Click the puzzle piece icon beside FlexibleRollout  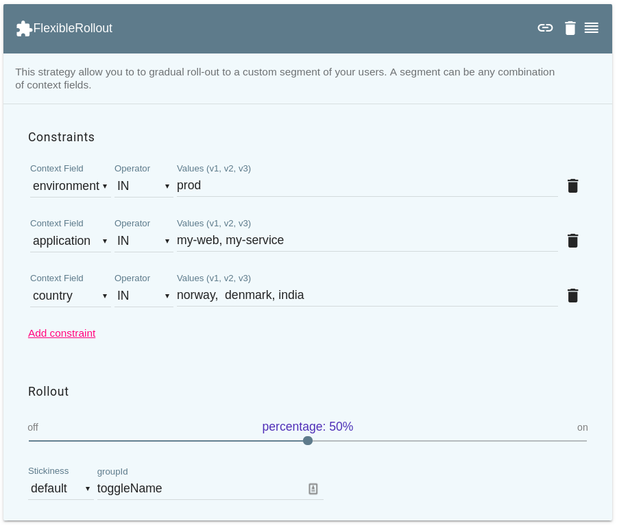(24, 28)
